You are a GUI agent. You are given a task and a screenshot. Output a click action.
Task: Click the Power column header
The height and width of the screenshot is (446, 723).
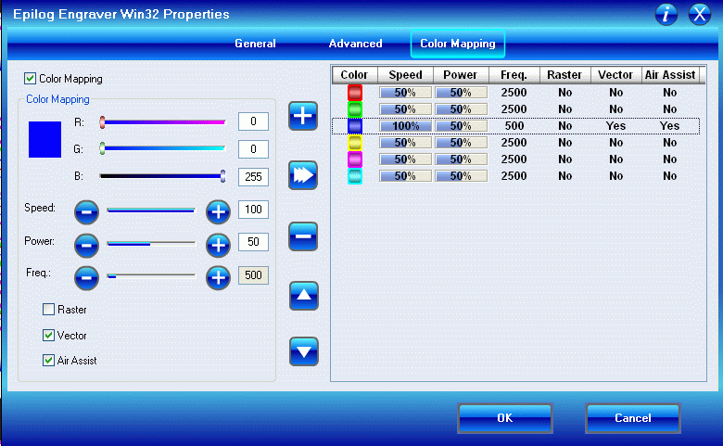(461, 75)
